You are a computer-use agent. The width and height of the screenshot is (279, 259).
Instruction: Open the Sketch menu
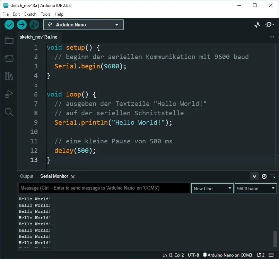[30, 14]
